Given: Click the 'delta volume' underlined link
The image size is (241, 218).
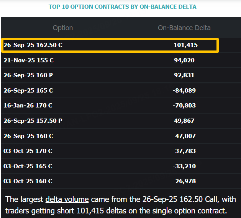Looking at the screenshot, I should 67,199.
